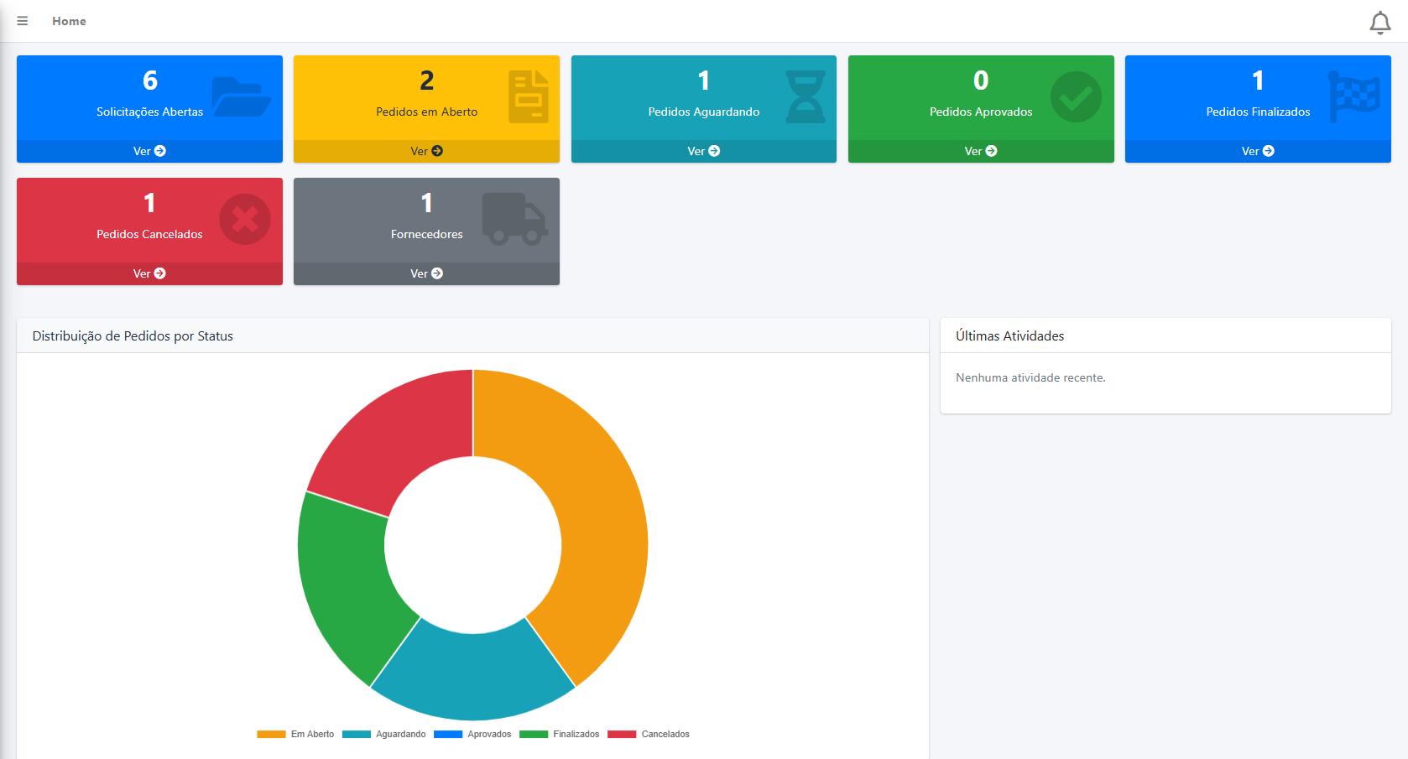Go to Home in the top navbar
This screenshot has width=1408, height=759.
(69, 21)
